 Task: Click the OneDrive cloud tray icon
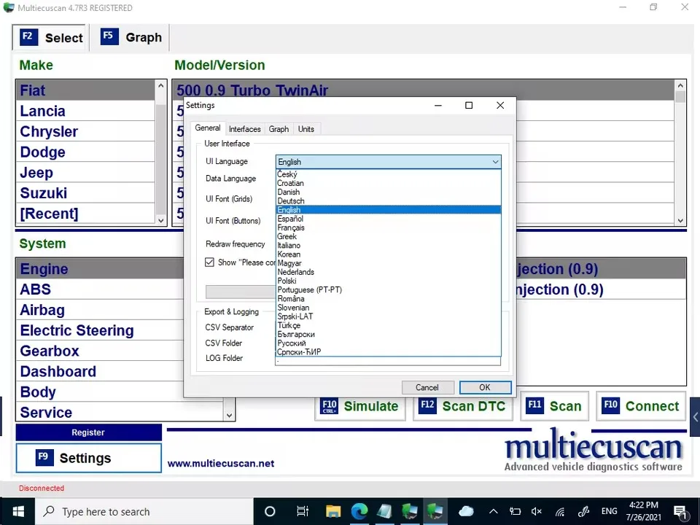[466, 511]
